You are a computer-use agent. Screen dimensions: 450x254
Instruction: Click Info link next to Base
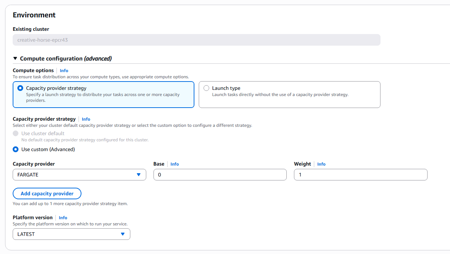174,164
